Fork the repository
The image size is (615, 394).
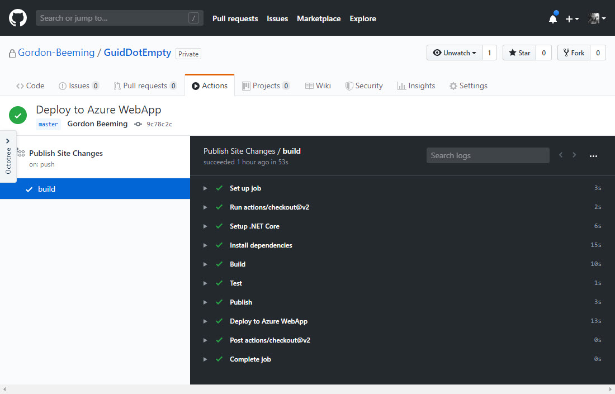coord(574,53)
